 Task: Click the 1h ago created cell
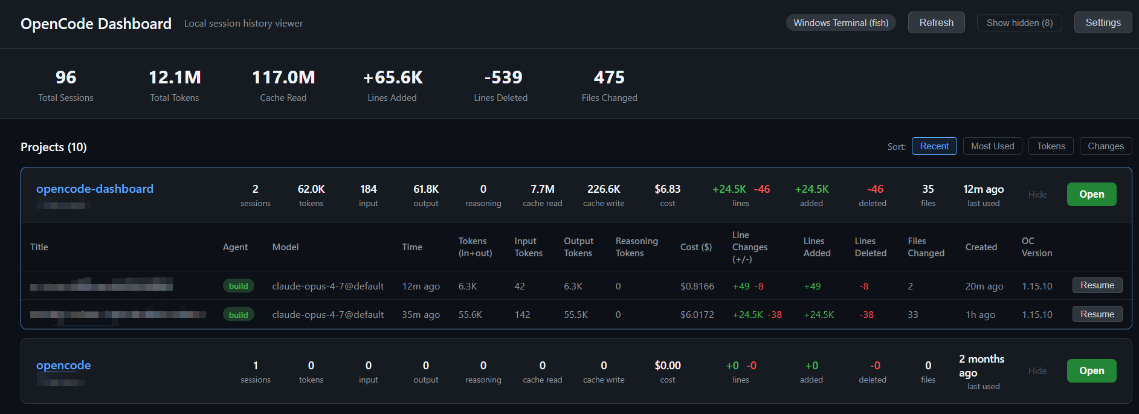[979, 314]
